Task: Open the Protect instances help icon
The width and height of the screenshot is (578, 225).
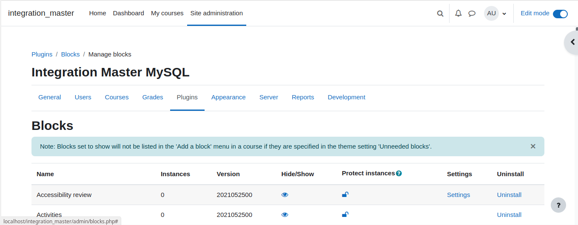Action: [399, 173]
